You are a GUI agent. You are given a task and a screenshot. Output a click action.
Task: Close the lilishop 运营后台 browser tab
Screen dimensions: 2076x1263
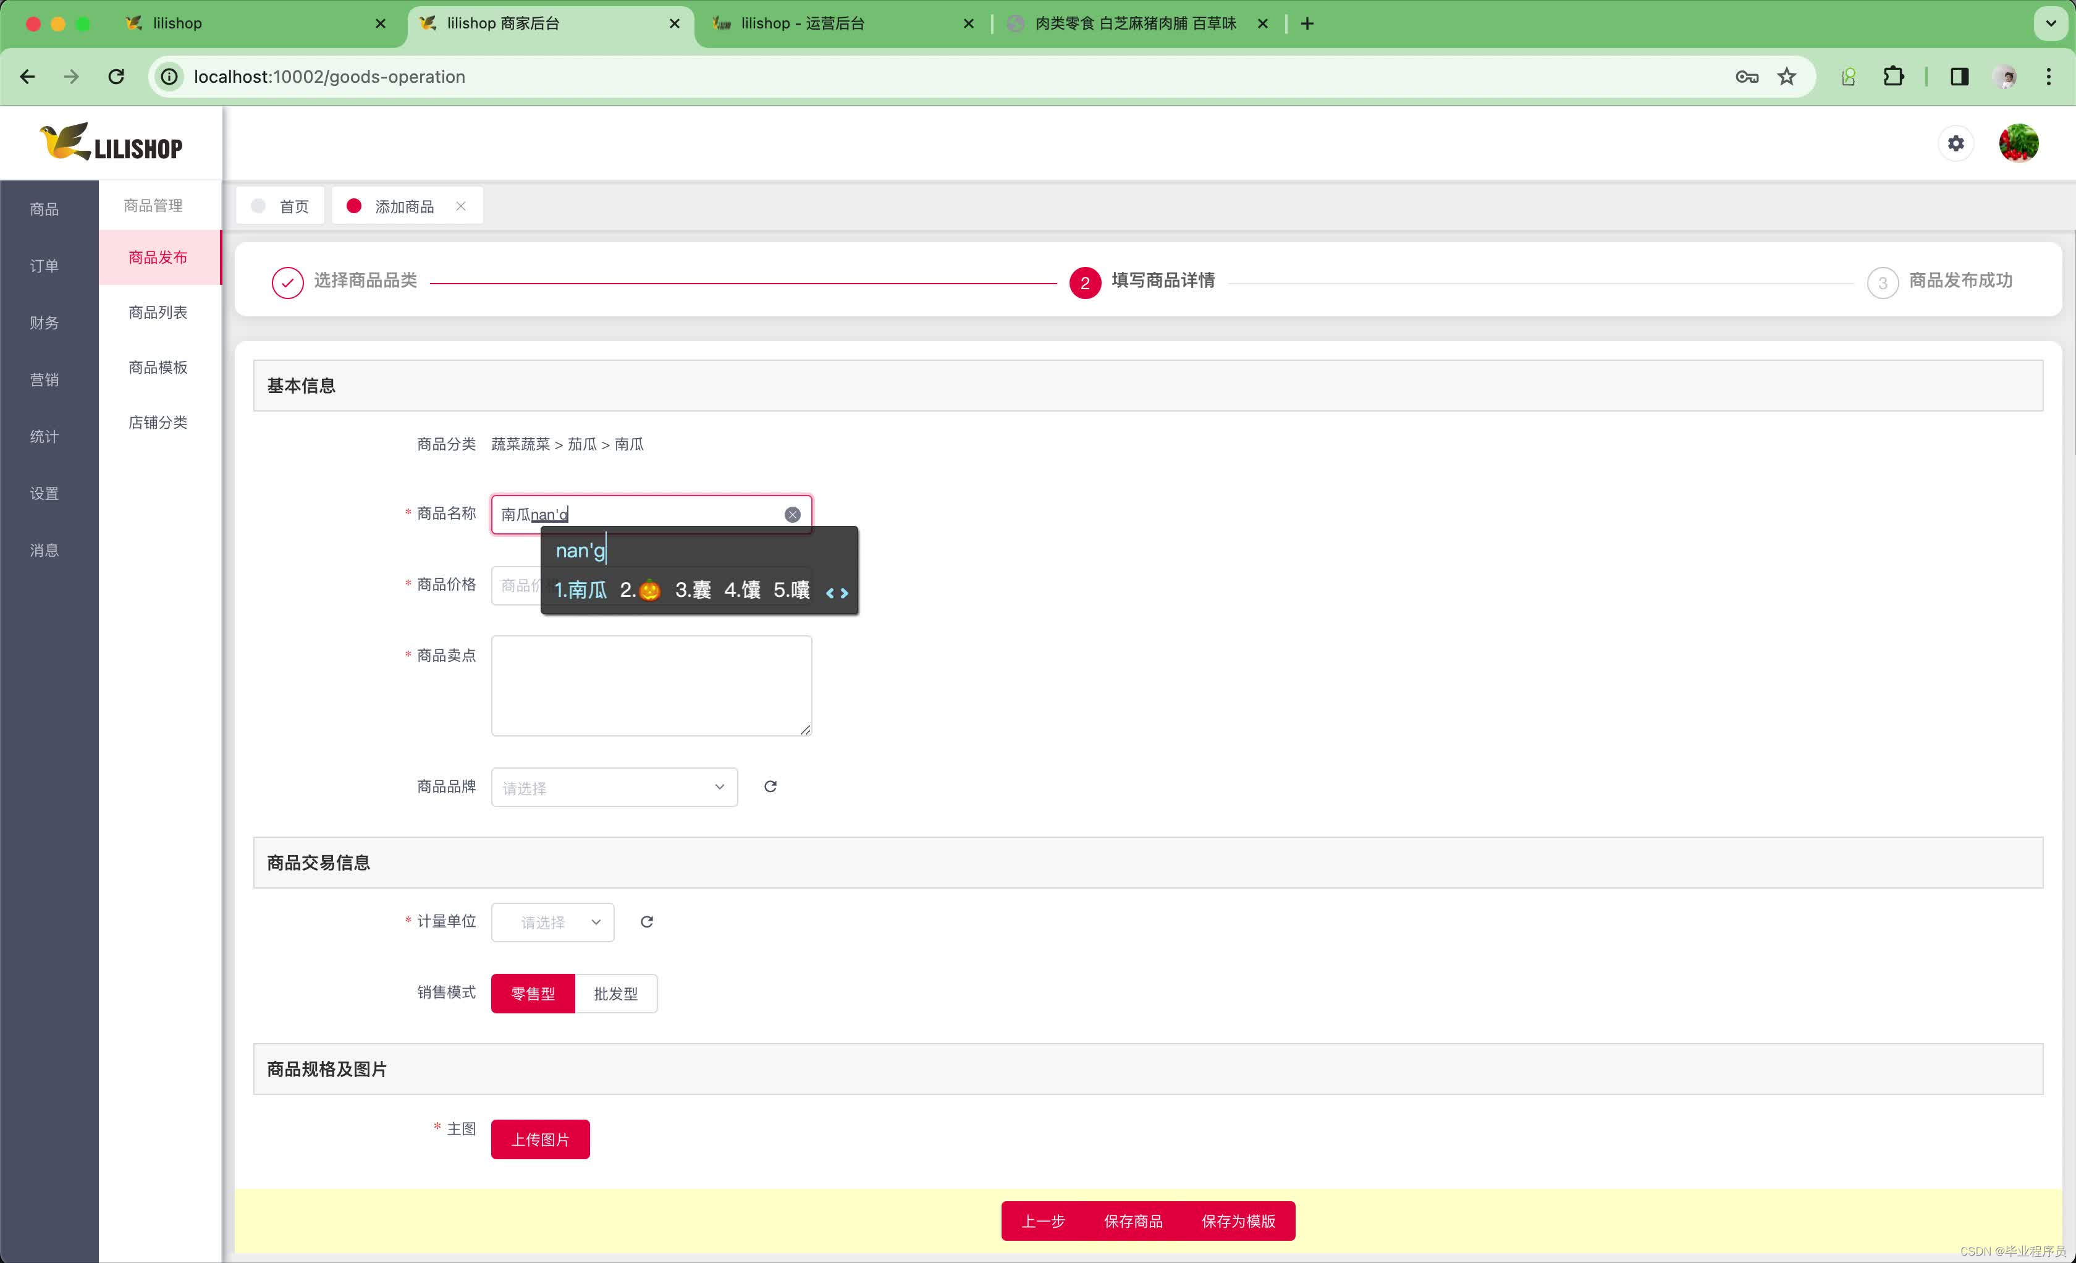[x=969, y=23]
